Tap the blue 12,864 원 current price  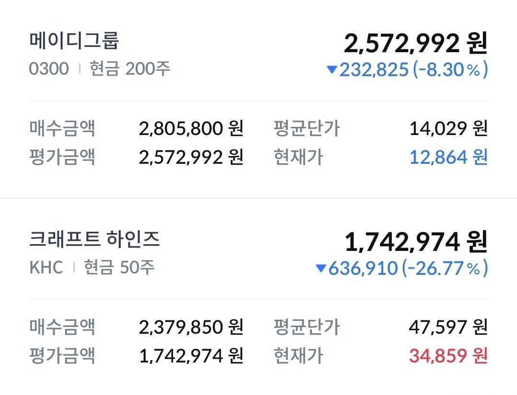pos(448,157)
